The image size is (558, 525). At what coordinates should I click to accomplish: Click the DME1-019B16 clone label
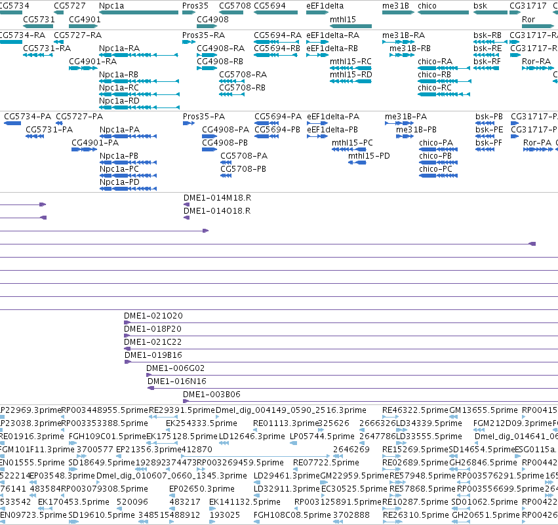(153, 355)
